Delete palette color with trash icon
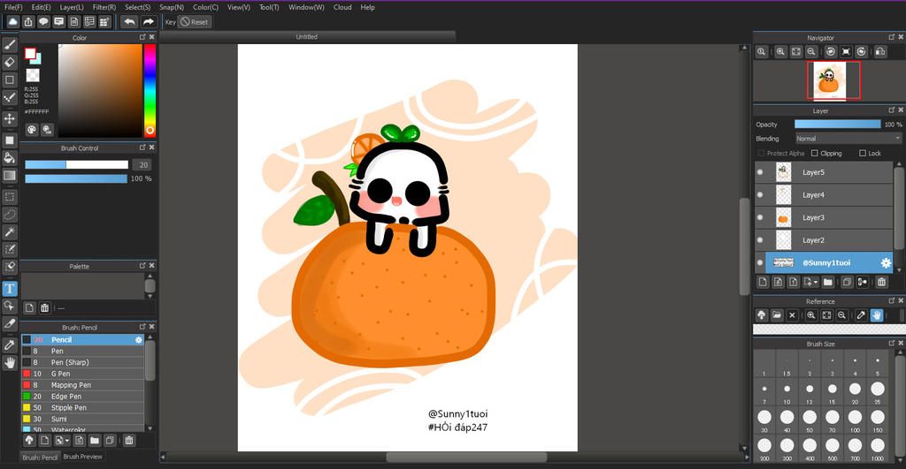The image size is (906, 469). click(44, 308)
